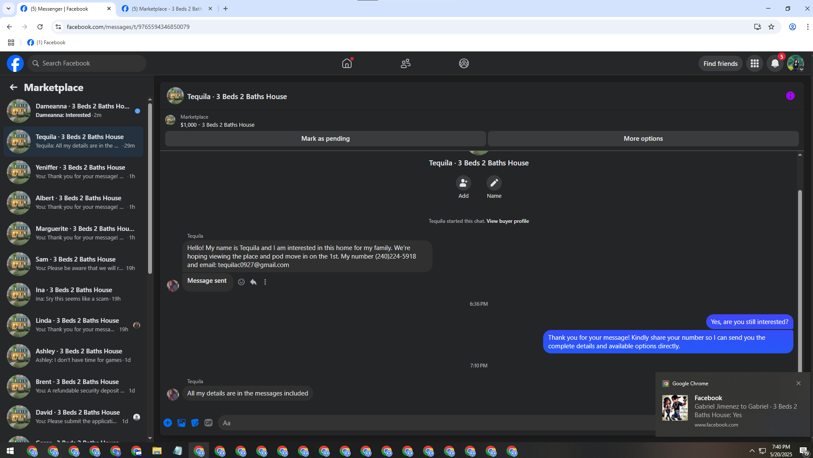
Task: Click the address bar URL
Action: [128, 27]
